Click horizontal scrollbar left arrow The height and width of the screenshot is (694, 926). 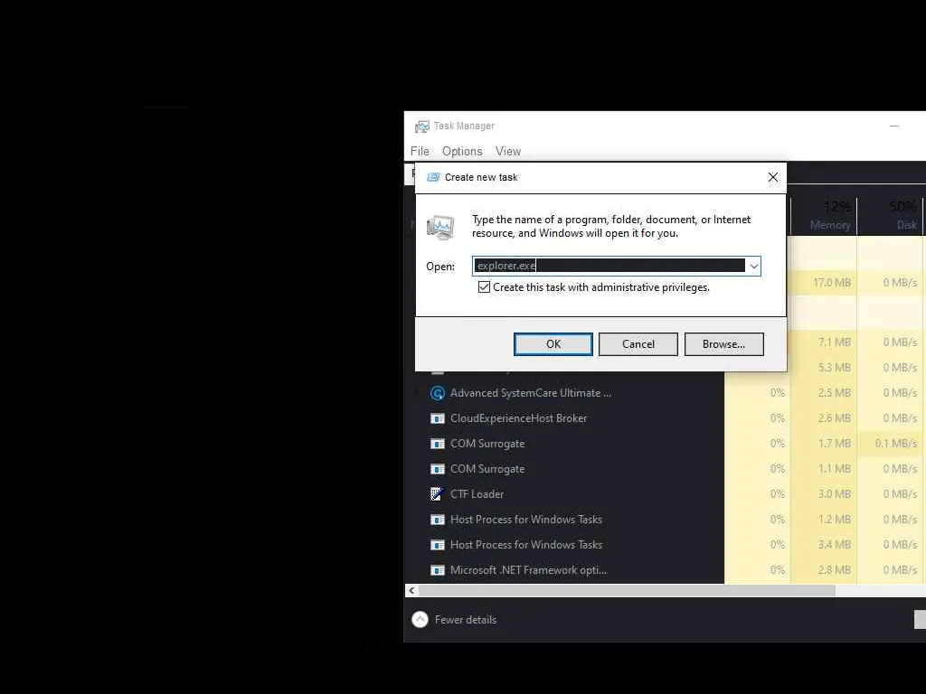tap(411, 591)
